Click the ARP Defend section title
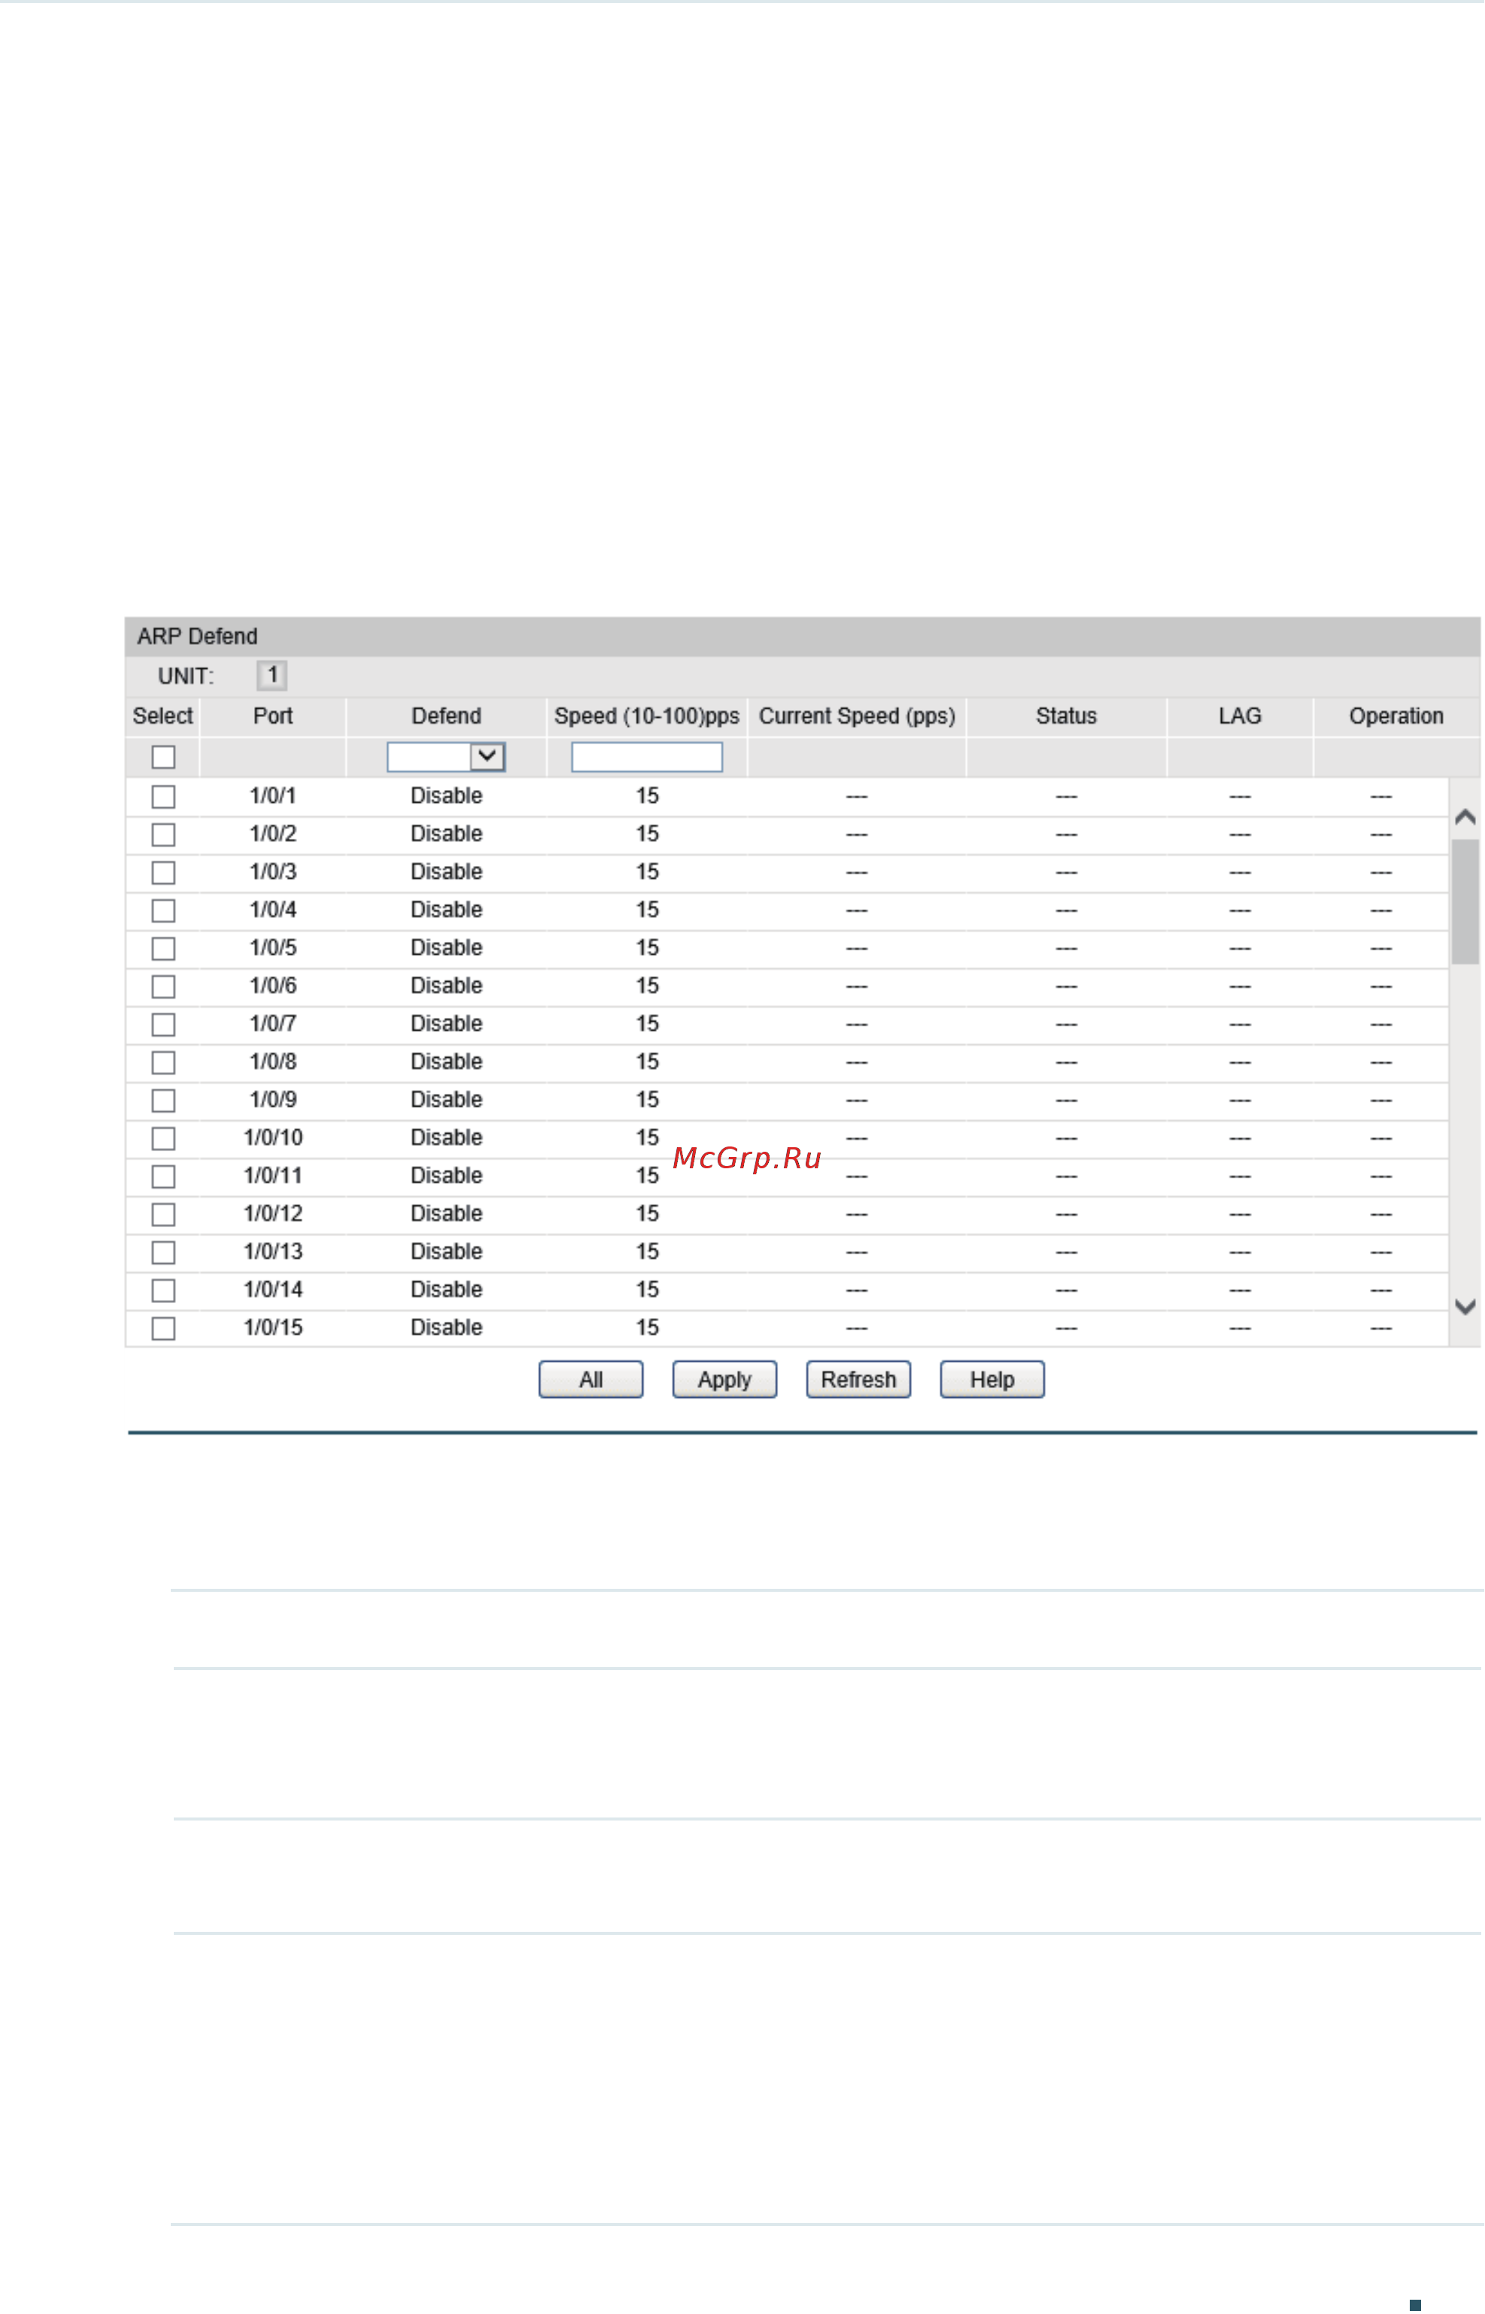This screenshot has width=1485, height=2314. pos(198,636)
